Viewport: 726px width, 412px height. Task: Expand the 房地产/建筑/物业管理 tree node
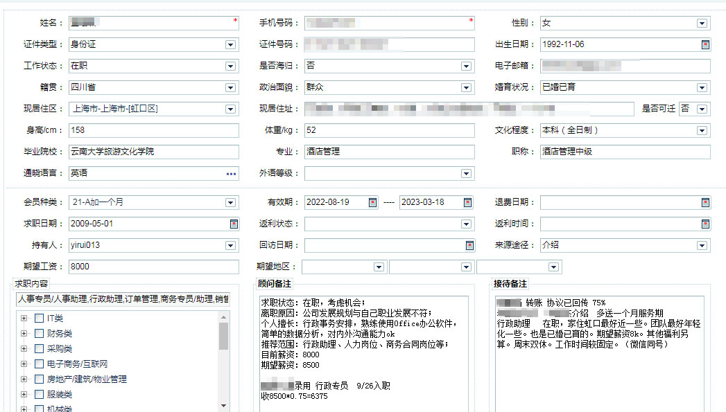24,379
